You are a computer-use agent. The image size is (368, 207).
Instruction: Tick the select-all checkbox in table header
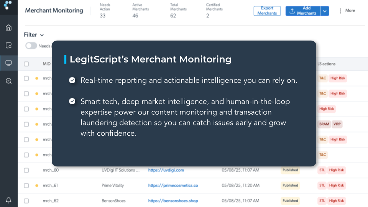pos(26,64)
